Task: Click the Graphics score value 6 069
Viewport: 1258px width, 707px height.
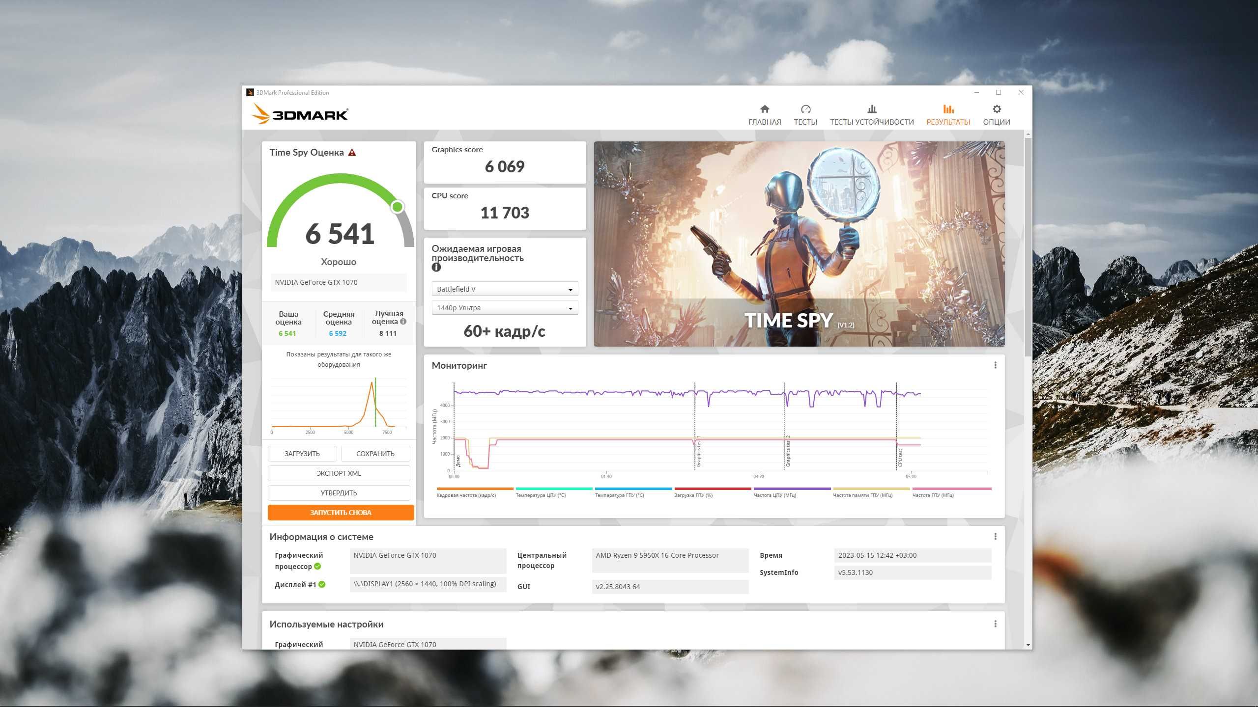Action: tap(505, 167)
